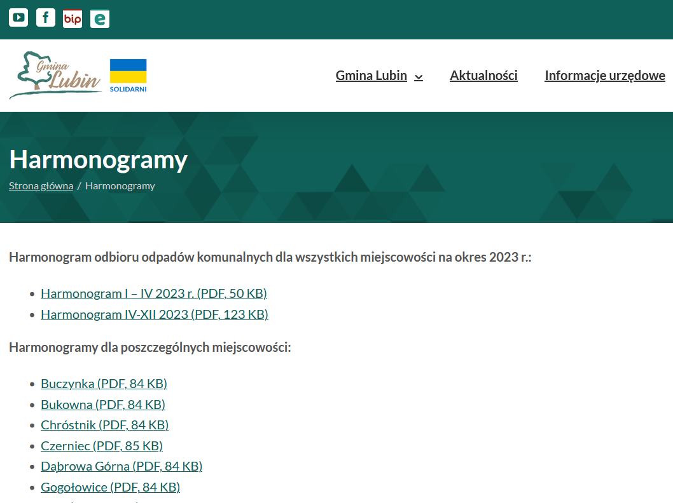673x503 pixels.
Task: Select the Czerniec PDF link
Action: (101, 446)
